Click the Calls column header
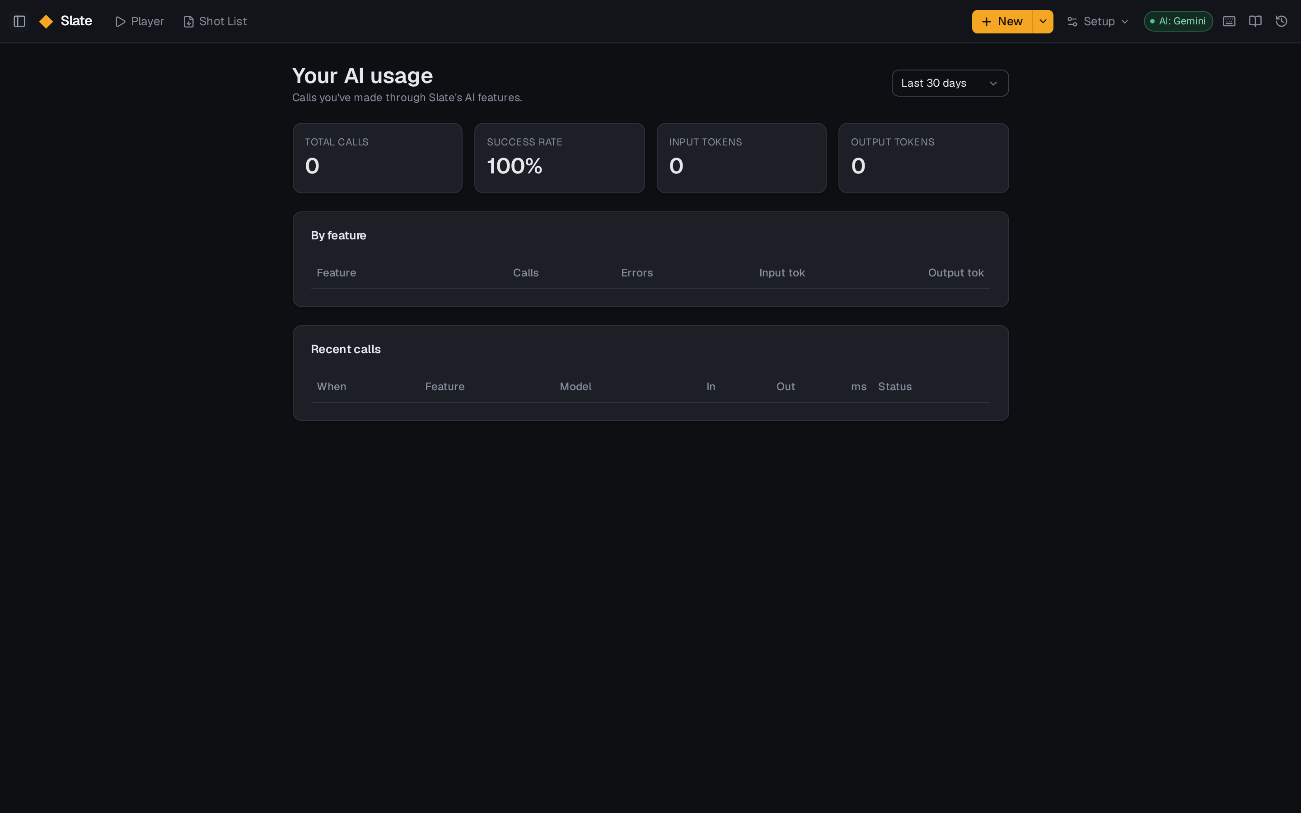1301x813 pixels. pos(526,273)
